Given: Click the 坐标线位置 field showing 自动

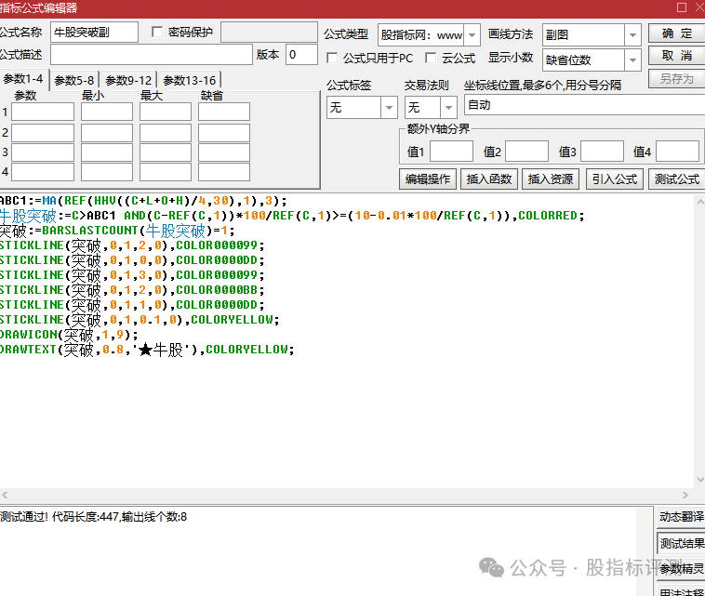Looking at the screenshot, I should pos(584,106).
